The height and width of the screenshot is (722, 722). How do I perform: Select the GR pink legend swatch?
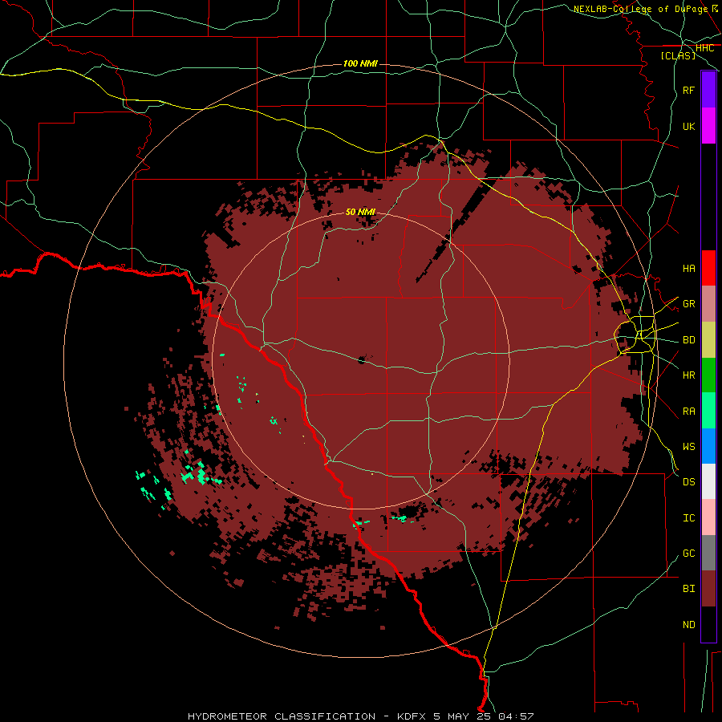tap(708, 304)
